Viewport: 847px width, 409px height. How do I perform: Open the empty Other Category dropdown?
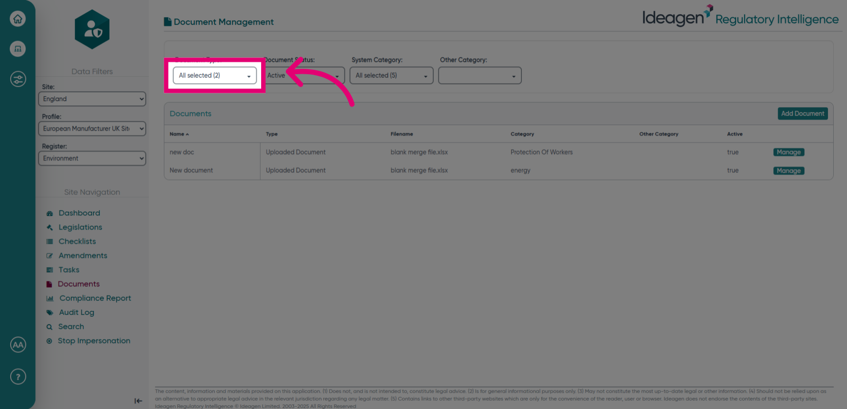pos(480,75)
